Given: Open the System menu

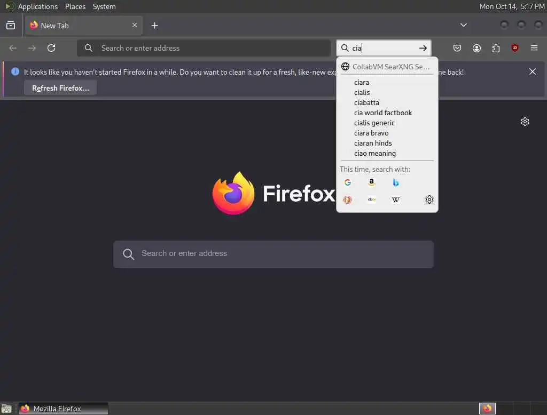Looking at the screenshot, I should pyautogui.click(x=104, y=6).
